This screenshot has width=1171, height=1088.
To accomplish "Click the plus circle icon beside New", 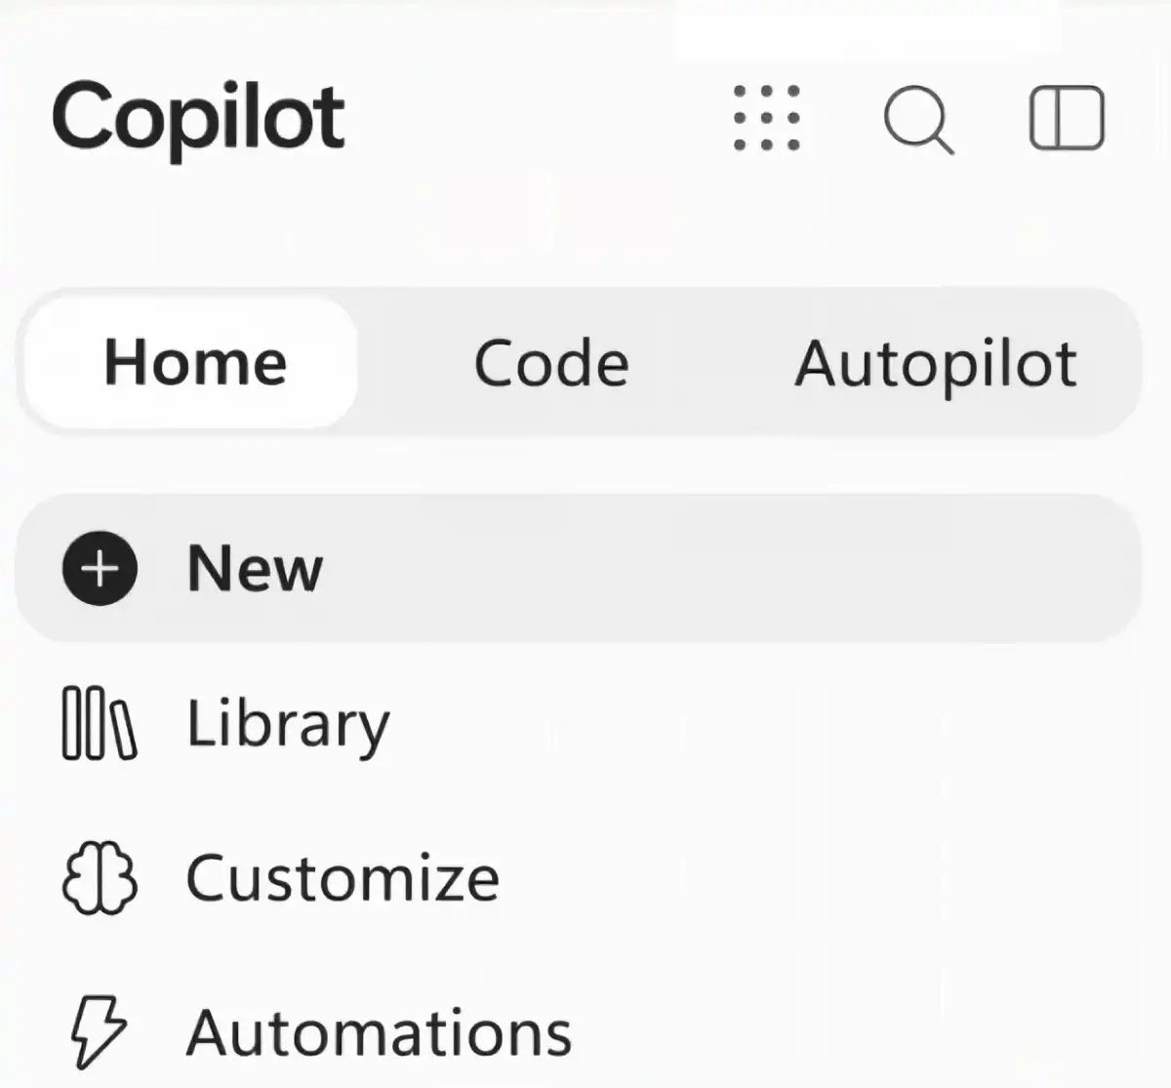I will [x=100, y=568].
